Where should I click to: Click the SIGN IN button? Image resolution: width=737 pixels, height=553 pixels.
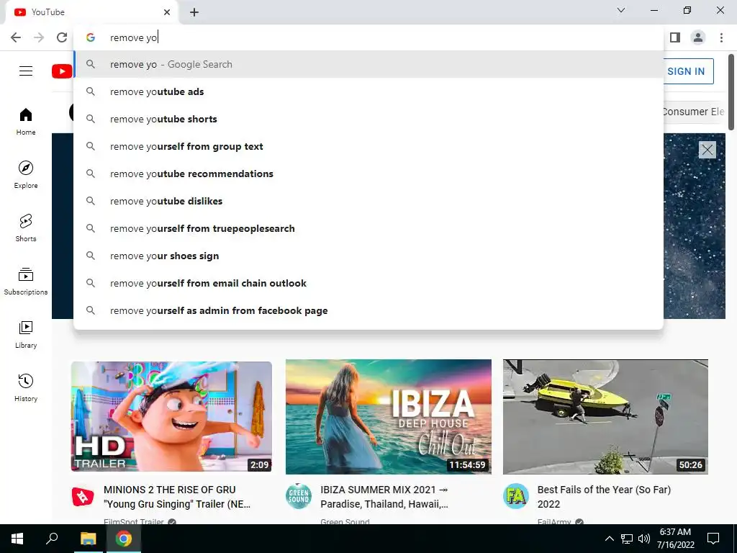click(689, 71)
